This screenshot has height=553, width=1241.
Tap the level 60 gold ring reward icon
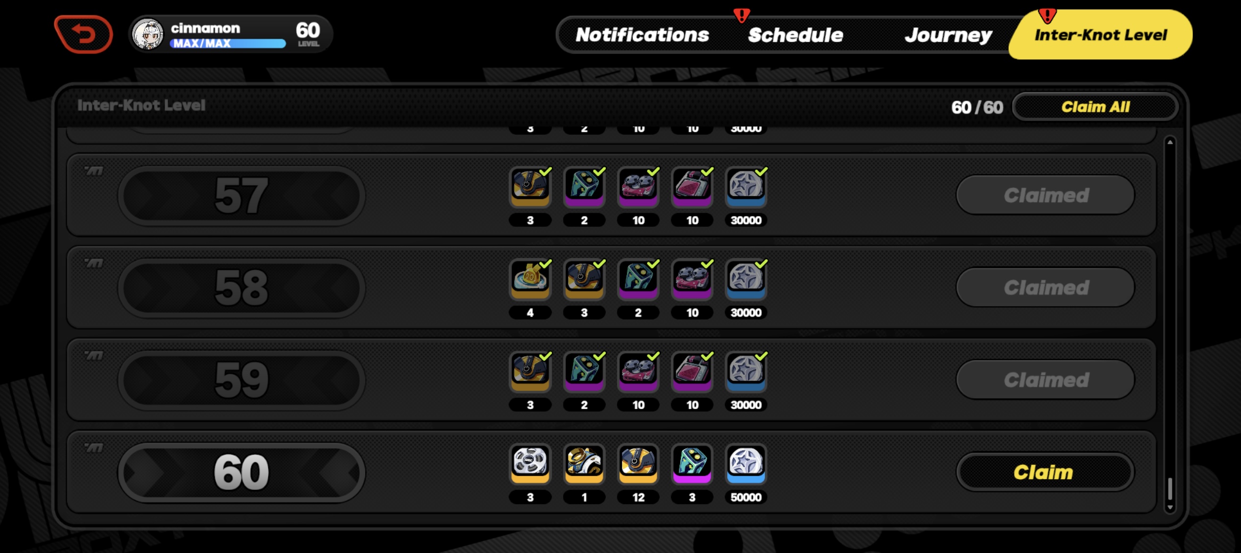click(x=584, y=463)
